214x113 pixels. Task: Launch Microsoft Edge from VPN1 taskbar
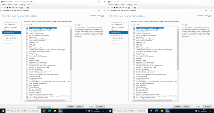[x=156, y=111]
